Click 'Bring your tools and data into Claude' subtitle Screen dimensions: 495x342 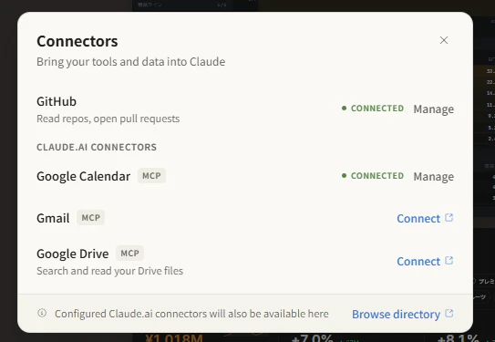pyautogui.click(x=131, y=62)
